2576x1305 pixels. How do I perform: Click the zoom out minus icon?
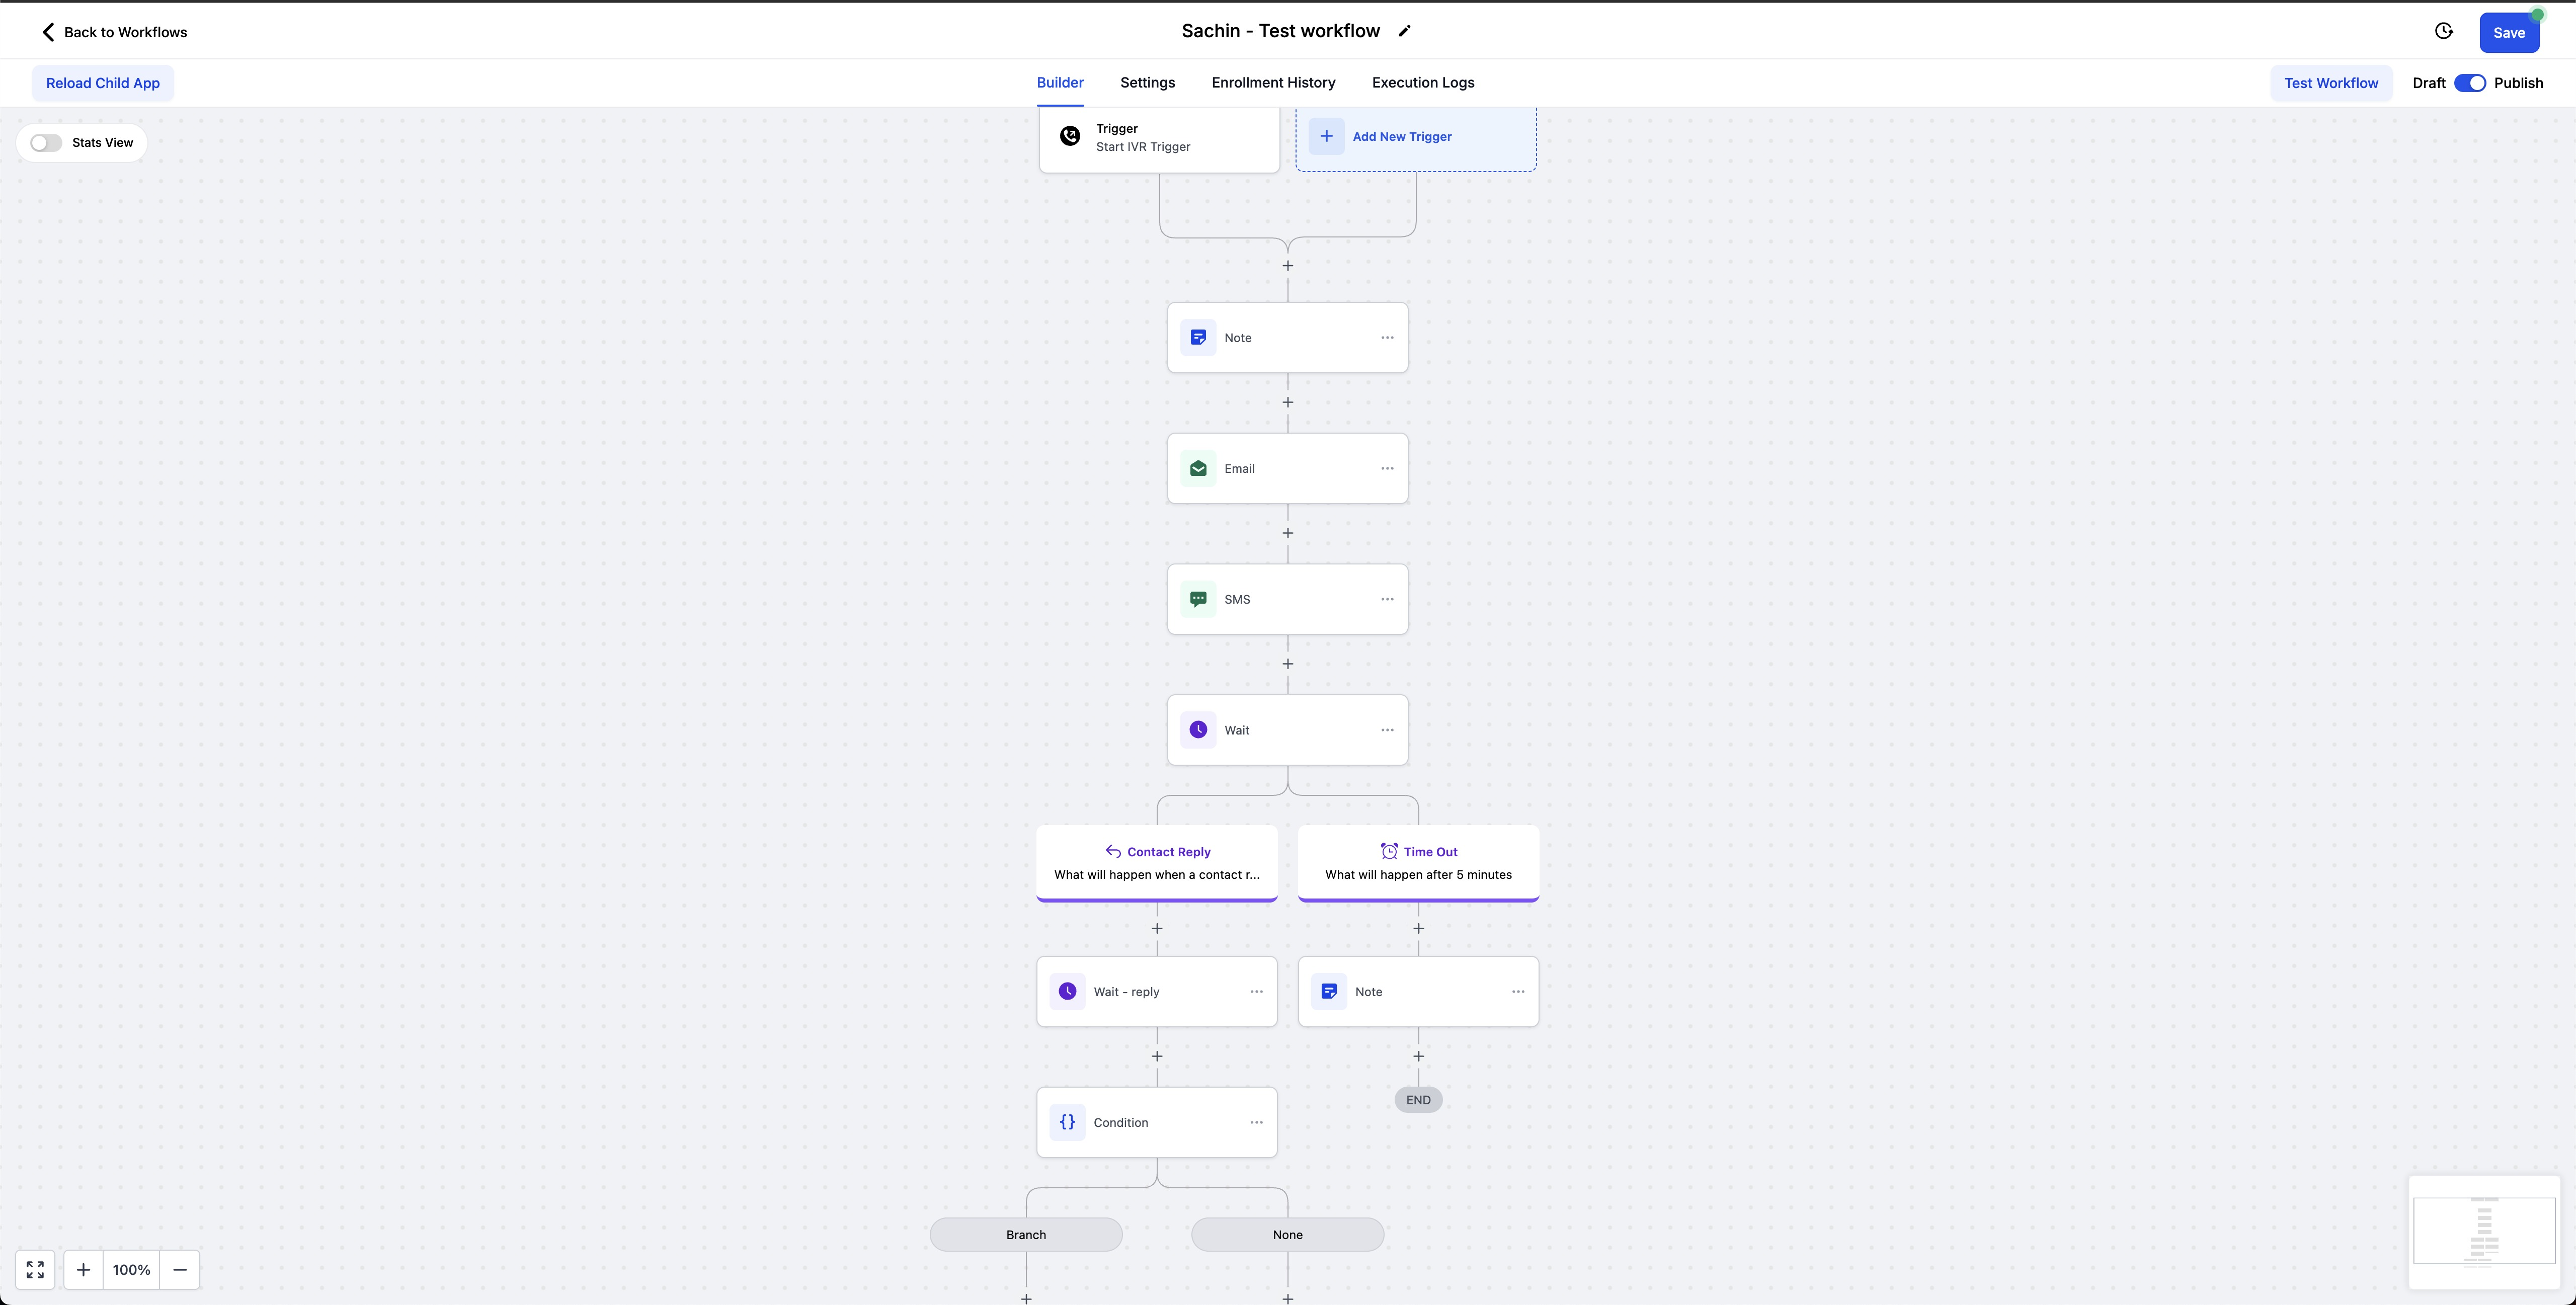pyautogui.click(x=180, y=1269)
